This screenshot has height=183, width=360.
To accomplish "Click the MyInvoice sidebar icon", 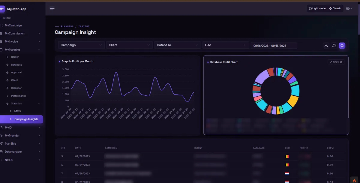I will 1,42.
